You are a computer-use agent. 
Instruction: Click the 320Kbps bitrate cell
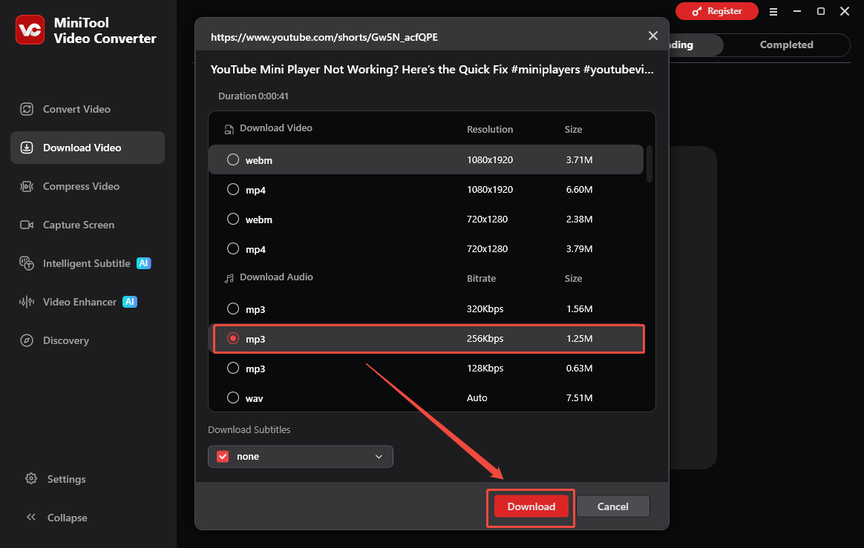coord(485,308)
